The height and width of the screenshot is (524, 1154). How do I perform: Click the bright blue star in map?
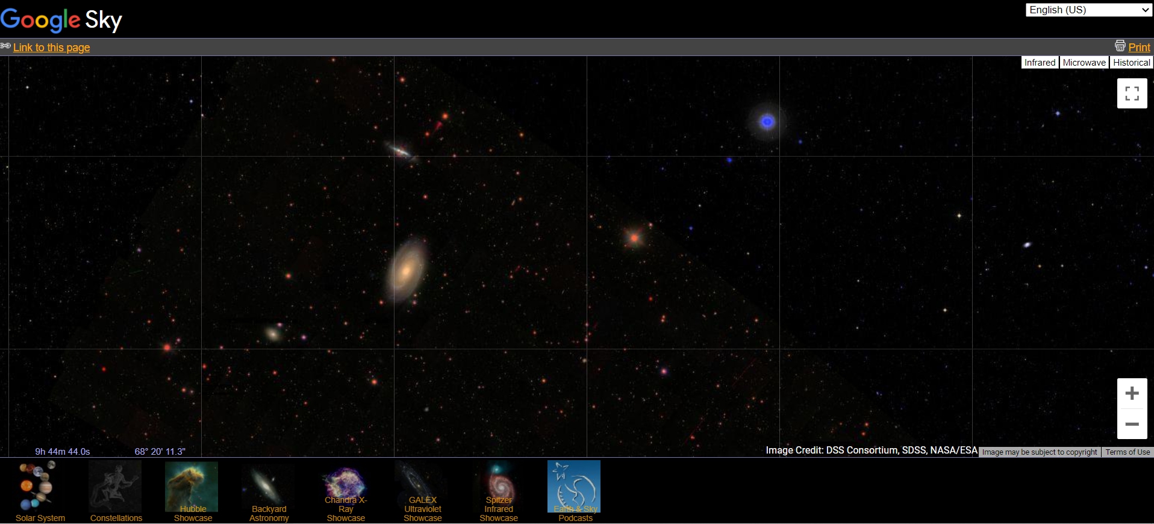(767, 122)
